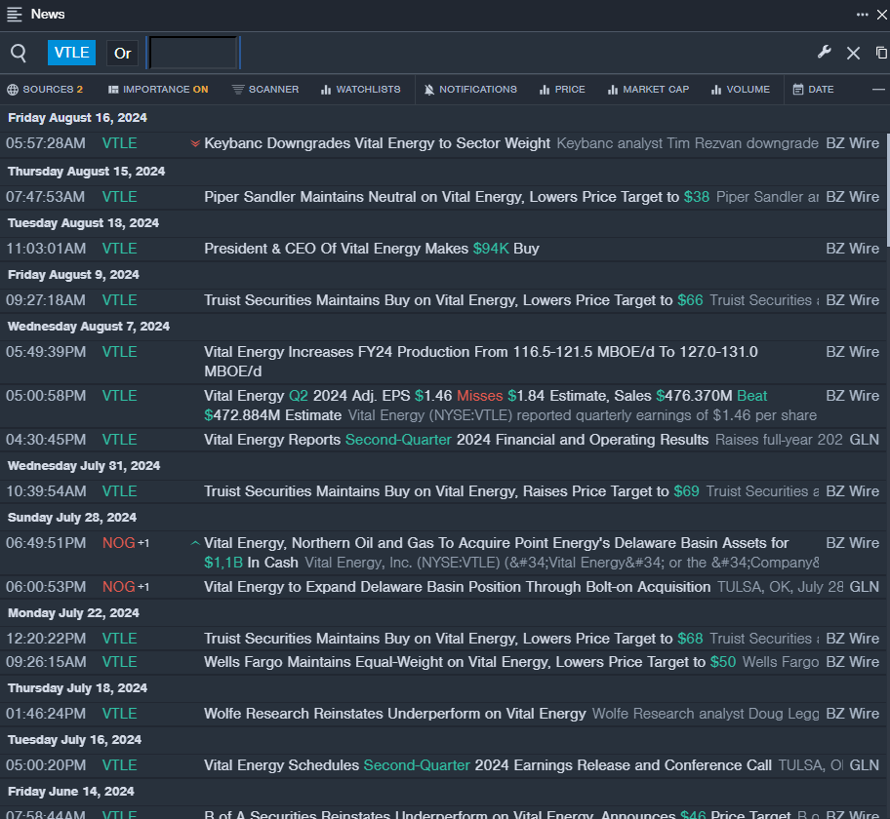The width and height of the screenshot is (890, 819).
Task: Toggle the Importance ON filter
Action: coord(158,90)
